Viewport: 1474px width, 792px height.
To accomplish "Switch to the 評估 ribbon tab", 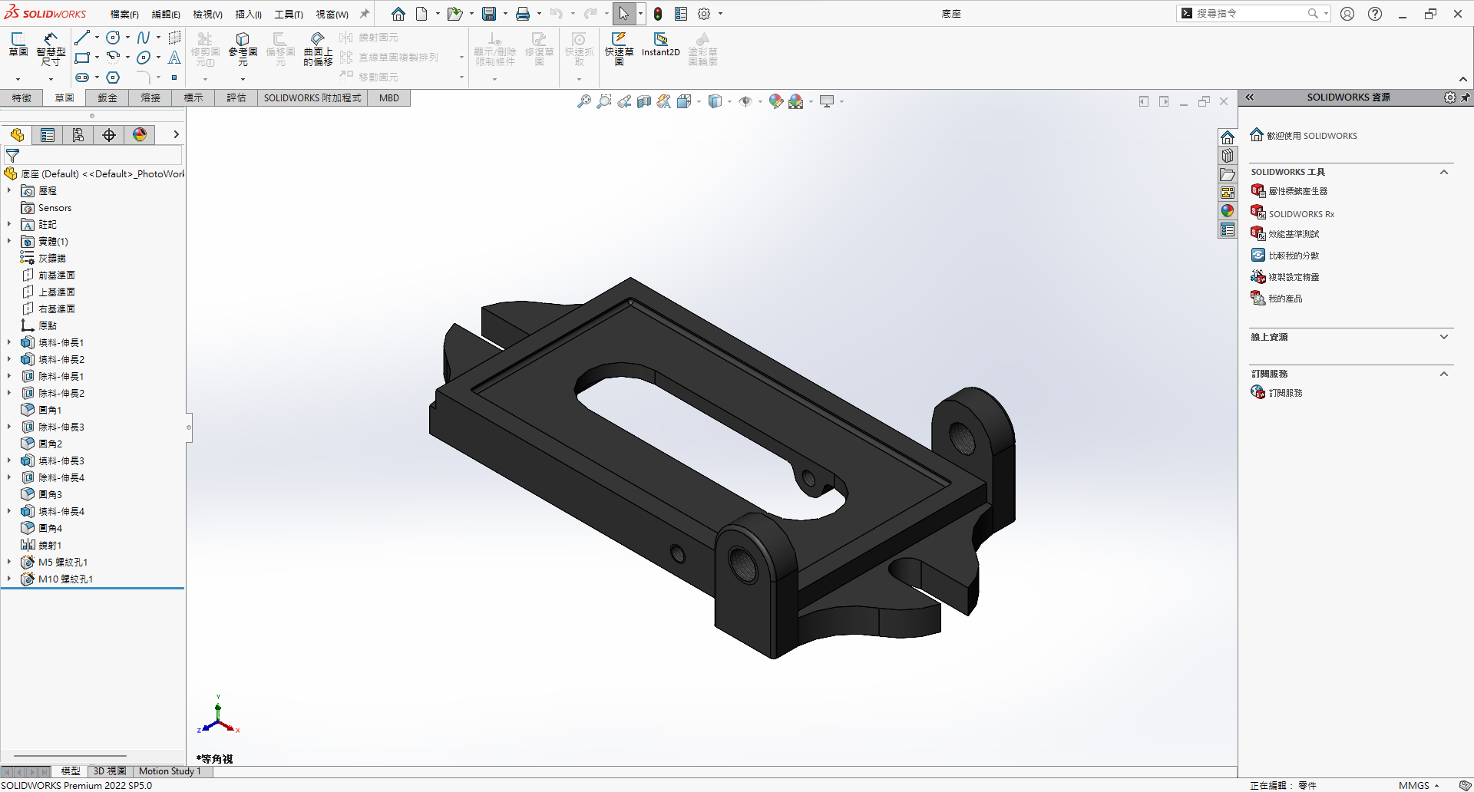I will pos(236,98).
